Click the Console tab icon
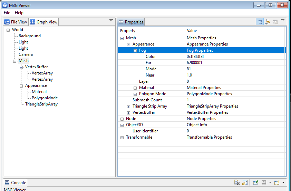This screenshot has width=291, height=191. [7, 182]
